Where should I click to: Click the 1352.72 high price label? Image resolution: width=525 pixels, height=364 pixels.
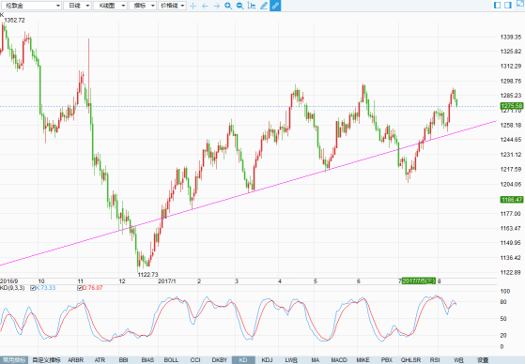point(14,20)
